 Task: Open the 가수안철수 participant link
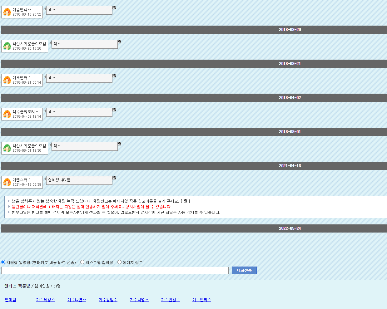pyautogui.click(x=171, y=300)
